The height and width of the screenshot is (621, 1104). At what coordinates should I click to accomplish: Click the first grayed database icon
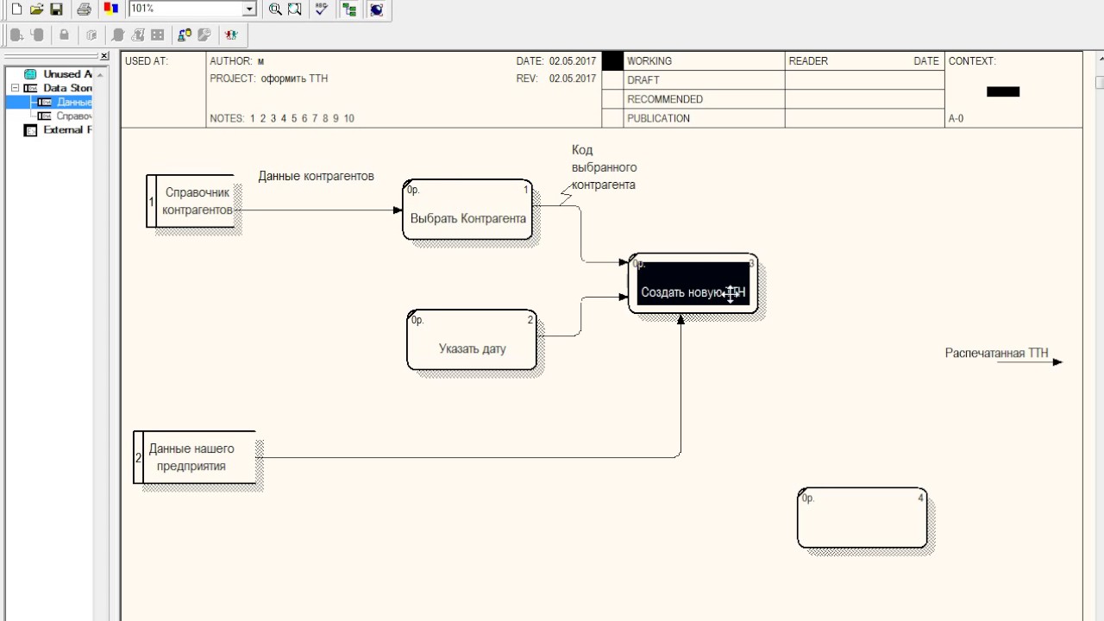pyautogui.click(x=16, y=34)
